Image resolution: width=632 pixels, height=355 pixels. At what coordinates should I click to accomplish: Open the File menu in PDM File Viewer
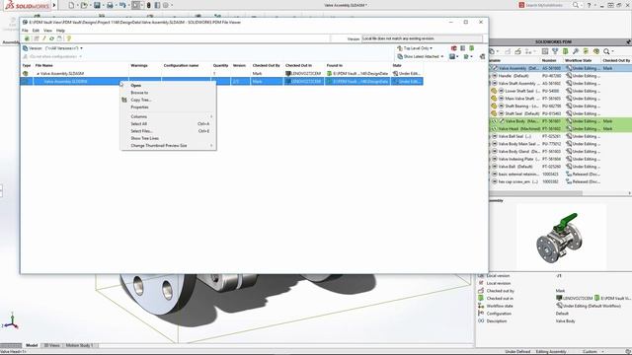tap(25, 31)
